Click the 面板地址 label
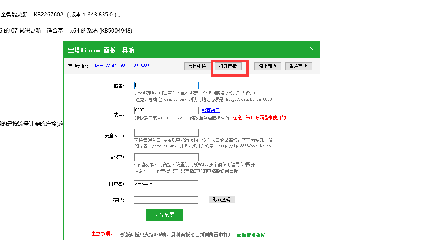Screen dimensions: 428x240 coord(78,66)
